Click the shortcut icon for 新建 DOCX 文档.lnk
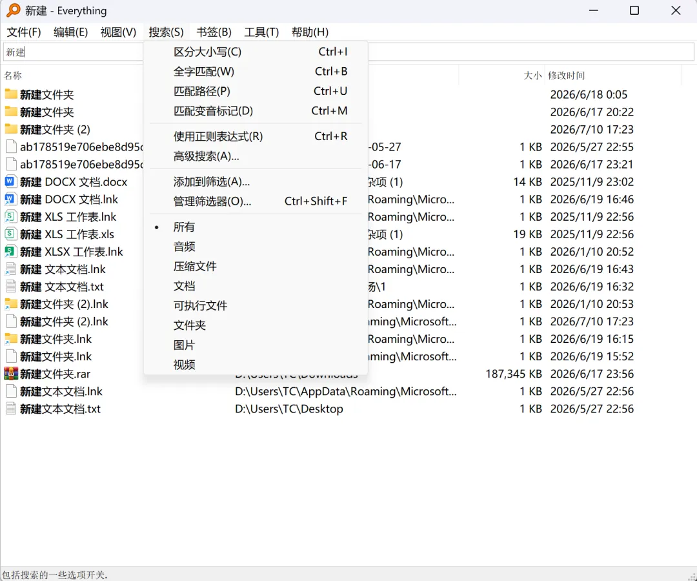The image size is (697, 581). coord(11,199)
